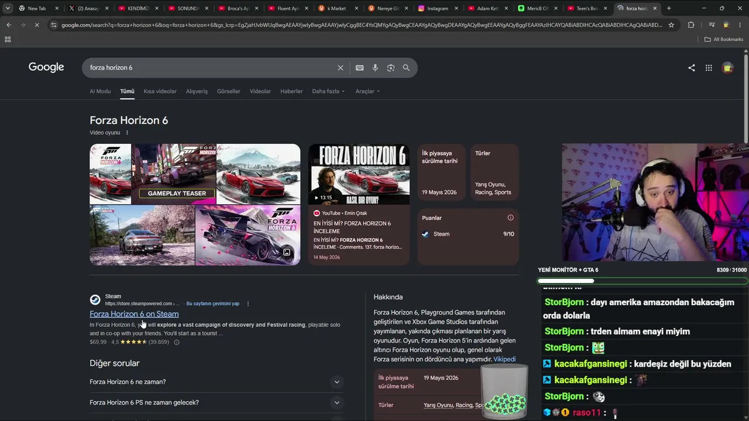This screenshot has width=749, height=421.
Task: Click the Steam 9/10 score row
Action: click(x=468, y=234)
